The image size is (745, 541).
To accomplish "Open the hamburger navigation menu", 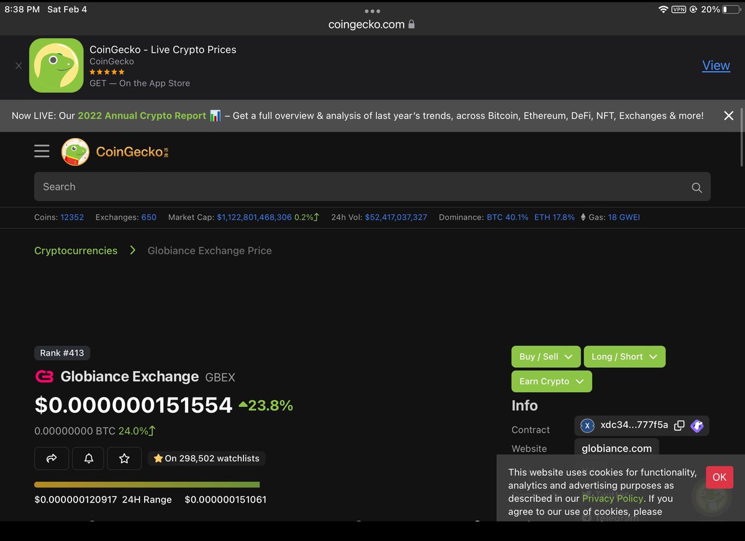I will [42, 151].
